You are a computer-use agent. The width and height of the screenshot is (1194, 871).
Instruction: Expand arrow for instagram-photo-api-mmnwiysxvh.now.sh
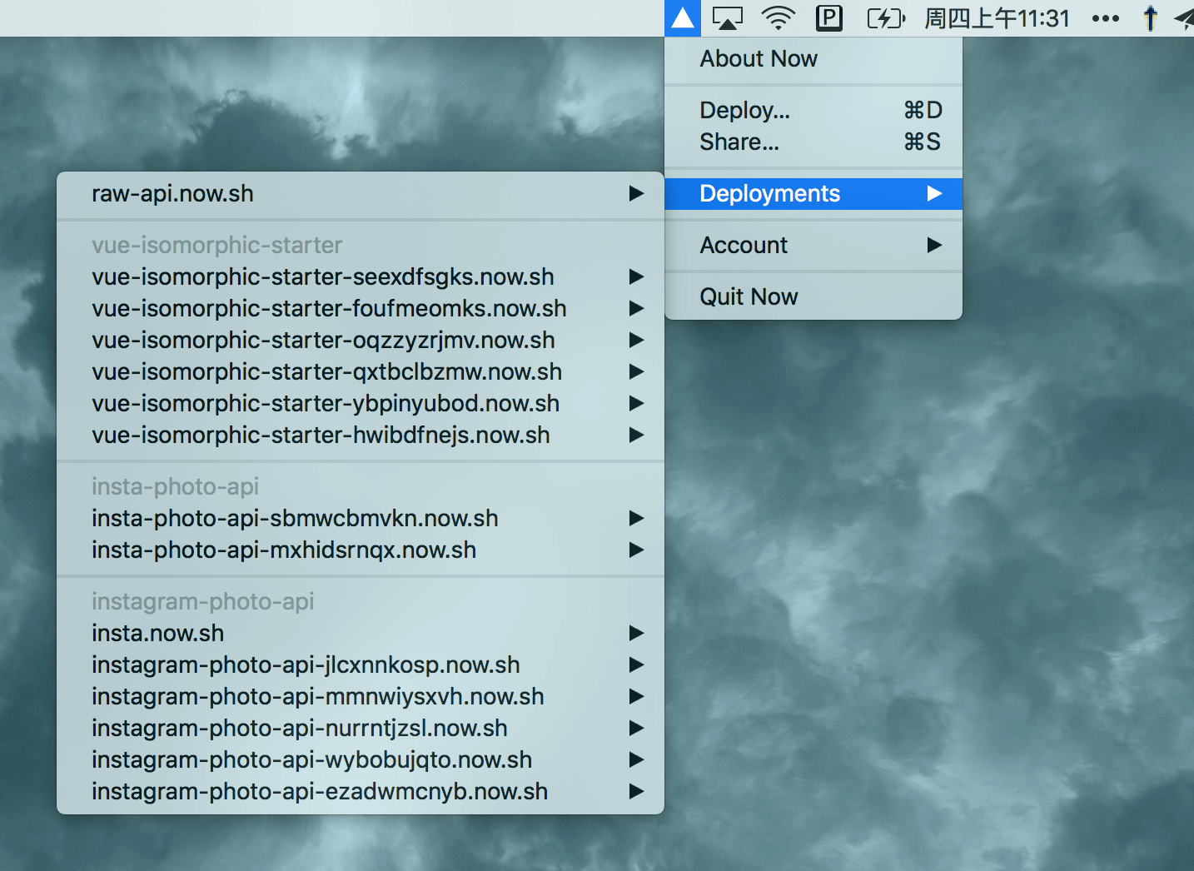(636, 697)
